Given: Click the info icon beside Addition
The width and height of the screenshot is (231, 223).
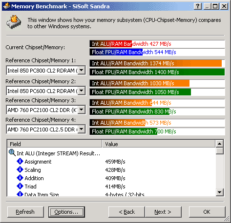Looking at the screenshot, I should pyautogui.click(x=20, y=178).
